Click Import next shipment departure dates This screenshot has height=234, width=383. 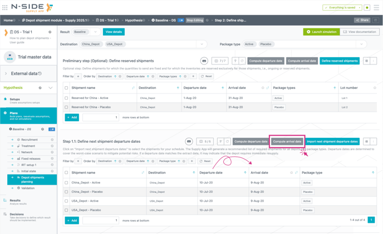point(332,142)
